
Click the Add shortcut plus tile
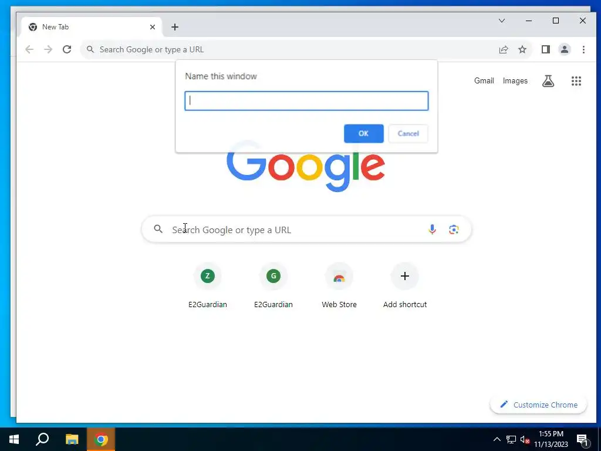(x=405, y=286)
